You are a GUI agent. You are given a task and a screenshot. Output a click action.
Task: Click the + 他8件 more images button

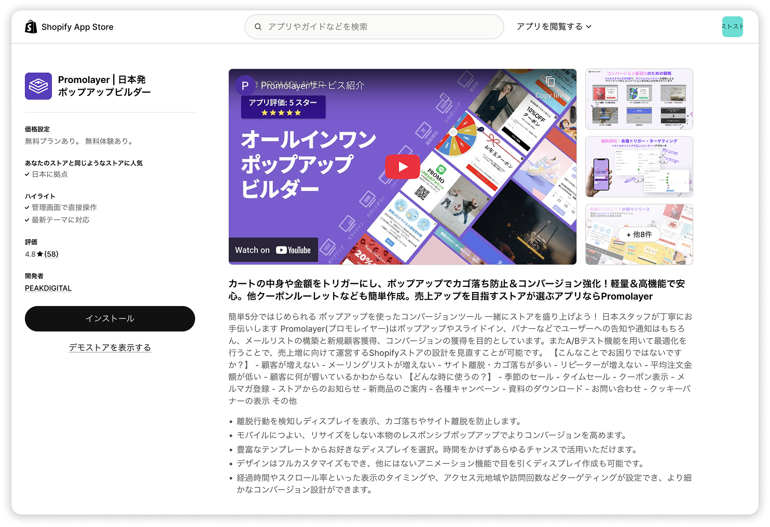point(639,234)
